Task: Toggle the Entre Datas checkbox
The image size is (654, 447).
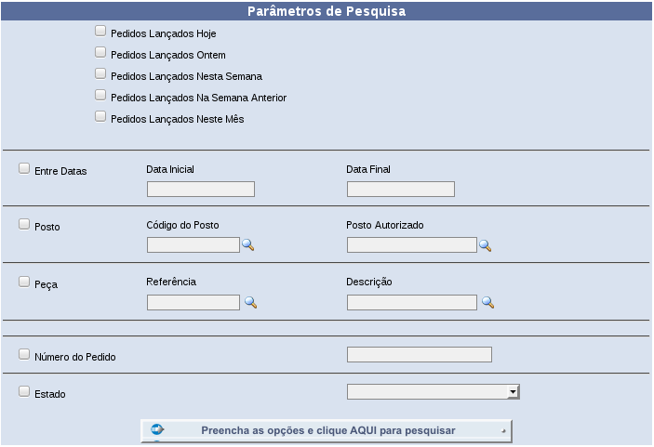Action: click(x=24, y=168)
